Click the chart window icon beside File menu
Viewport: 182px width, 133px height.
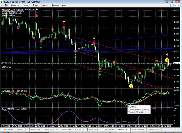pos(2,5)
